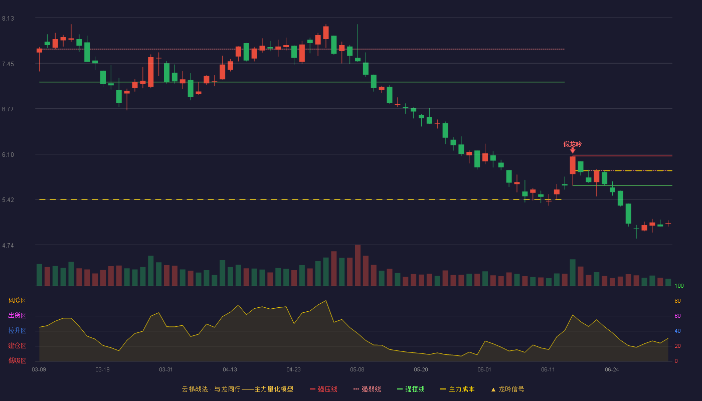Image resolution: width=702 pixels, height=401 pixels.
Task: Click the 04-13 date label
Action: (230, 369)
